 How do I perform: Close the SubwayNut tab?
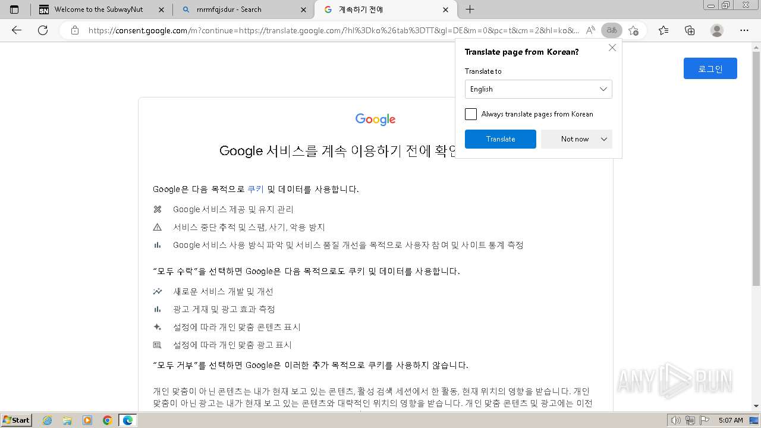point(162,10)
